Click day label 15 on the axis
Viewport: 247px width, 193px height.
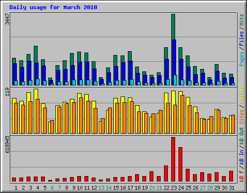[116, 188]
